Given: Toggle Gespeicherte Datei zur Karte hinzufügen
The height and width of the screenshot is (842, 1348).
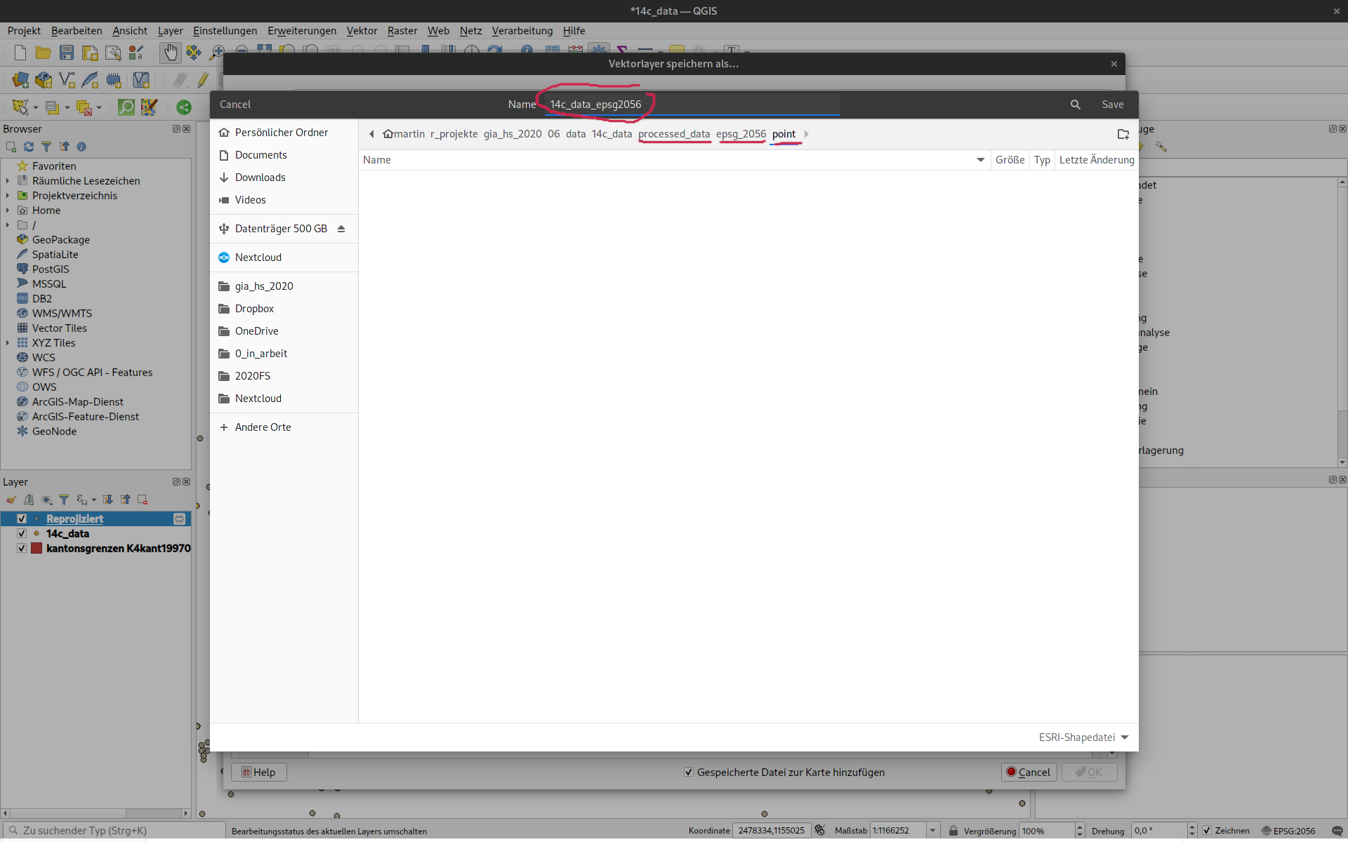Looking at the screenshot, I should coord(689,772).
